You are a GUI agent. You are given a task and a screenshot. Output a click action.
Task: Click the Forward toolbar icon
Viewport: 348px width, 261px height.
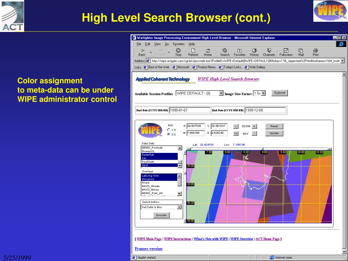tap(160, 52)
